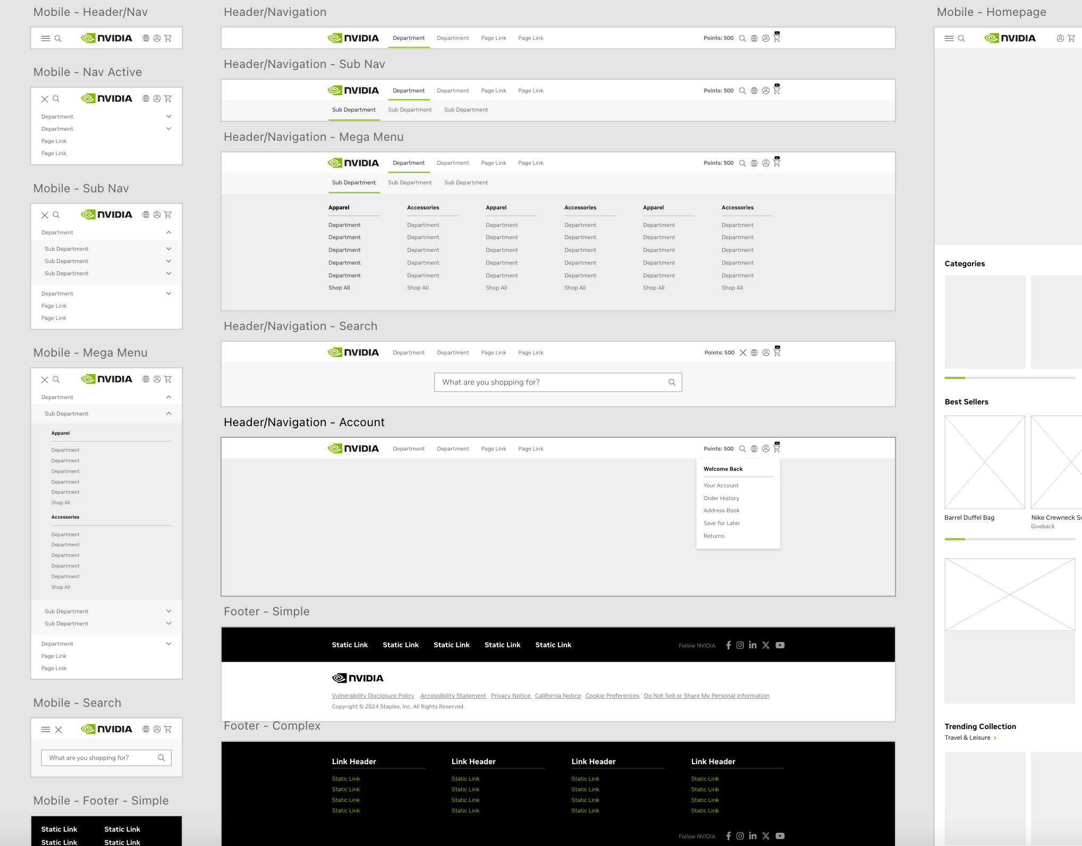Click Instagram icon in Footer Simple
The width and height of the screenshot is (1082, 846).
click(x=740, y=645)
